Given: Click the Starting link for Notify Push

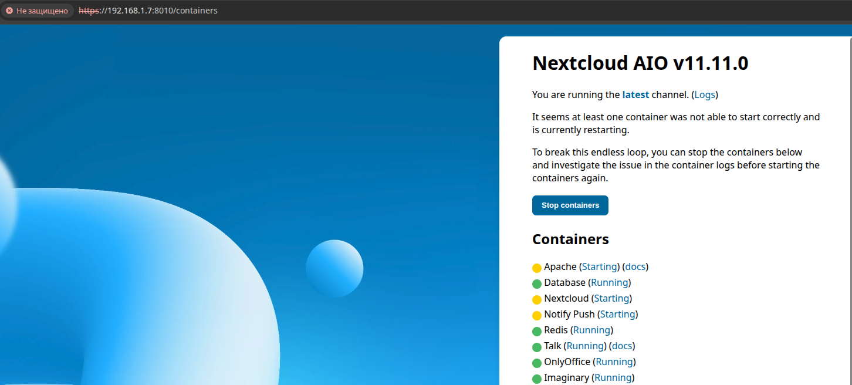Looking at the screenshot, I should click(x=617, y=314).
